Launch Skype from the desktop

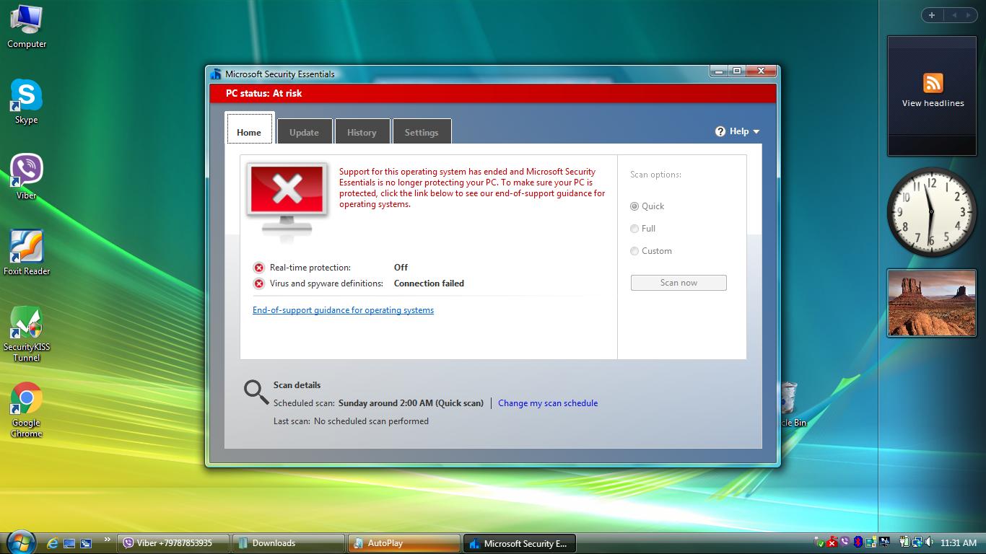27,101
